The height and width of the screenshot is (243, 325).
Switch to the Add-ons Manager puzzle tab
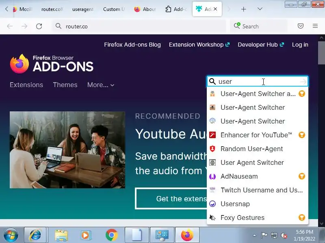pos(176,9)
